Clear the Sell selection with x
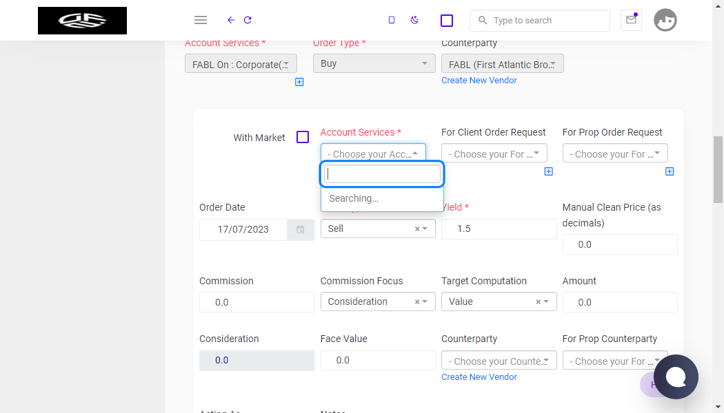Screen dimensions: 724x413 click(417, 229)
